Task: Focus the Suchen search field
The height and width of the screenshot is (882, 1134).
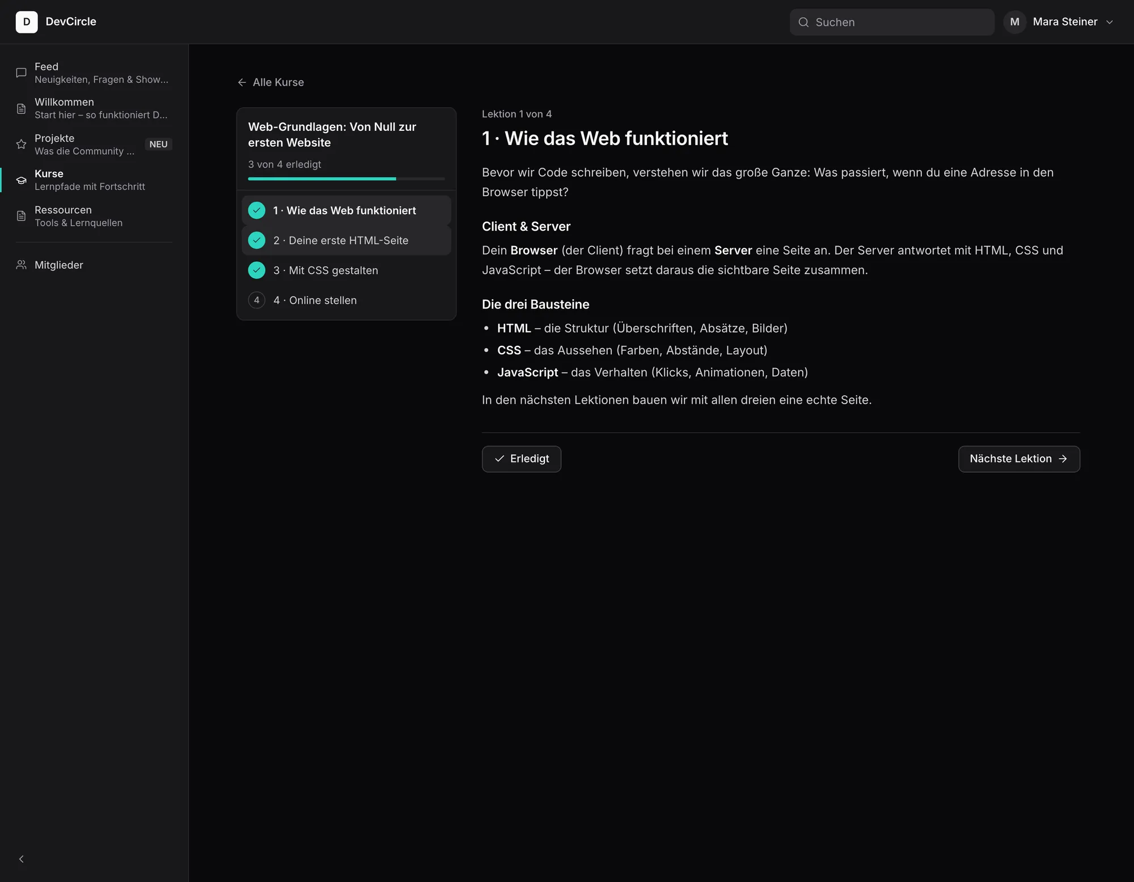Action: pyautogui.click(x=892, y=22)
